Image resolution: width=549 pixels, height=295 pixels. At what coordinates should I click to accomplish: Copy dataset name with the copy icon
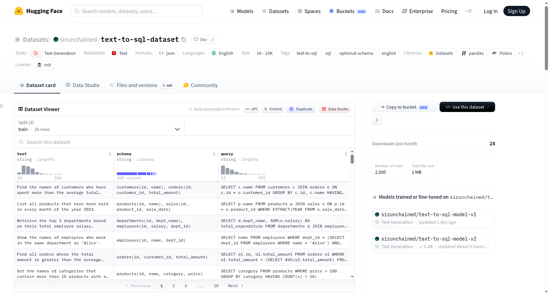coord(184,39)
